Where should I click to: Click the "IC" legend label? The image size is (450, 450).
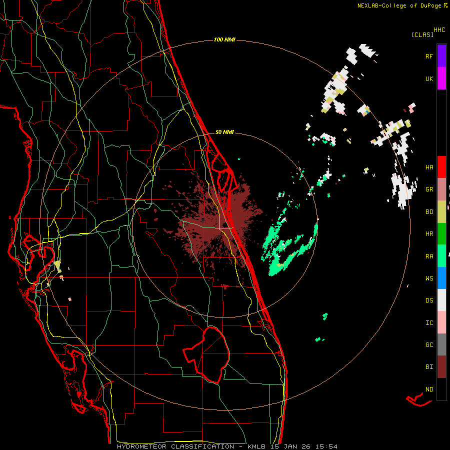(x=429, y=323)
